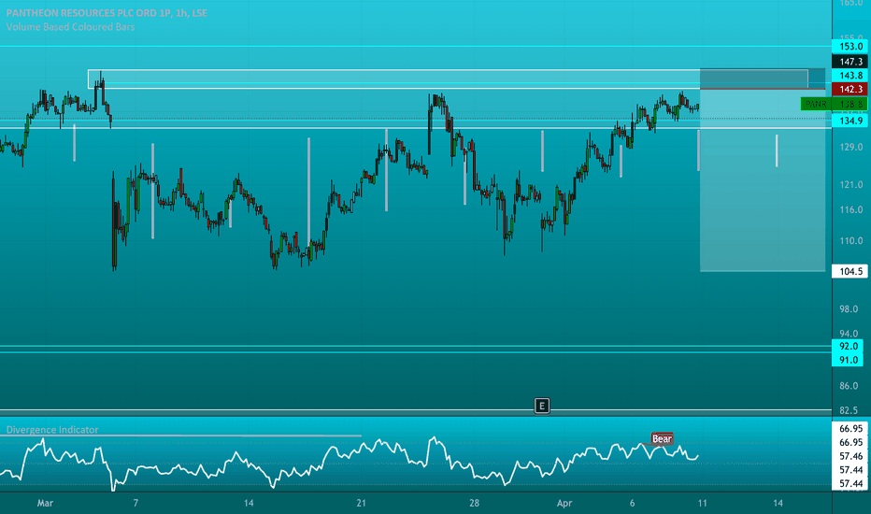The height and width of the screenshot is (514, 871).
Task: Click the 98.0 price axis tick
Action: point(849,309)
